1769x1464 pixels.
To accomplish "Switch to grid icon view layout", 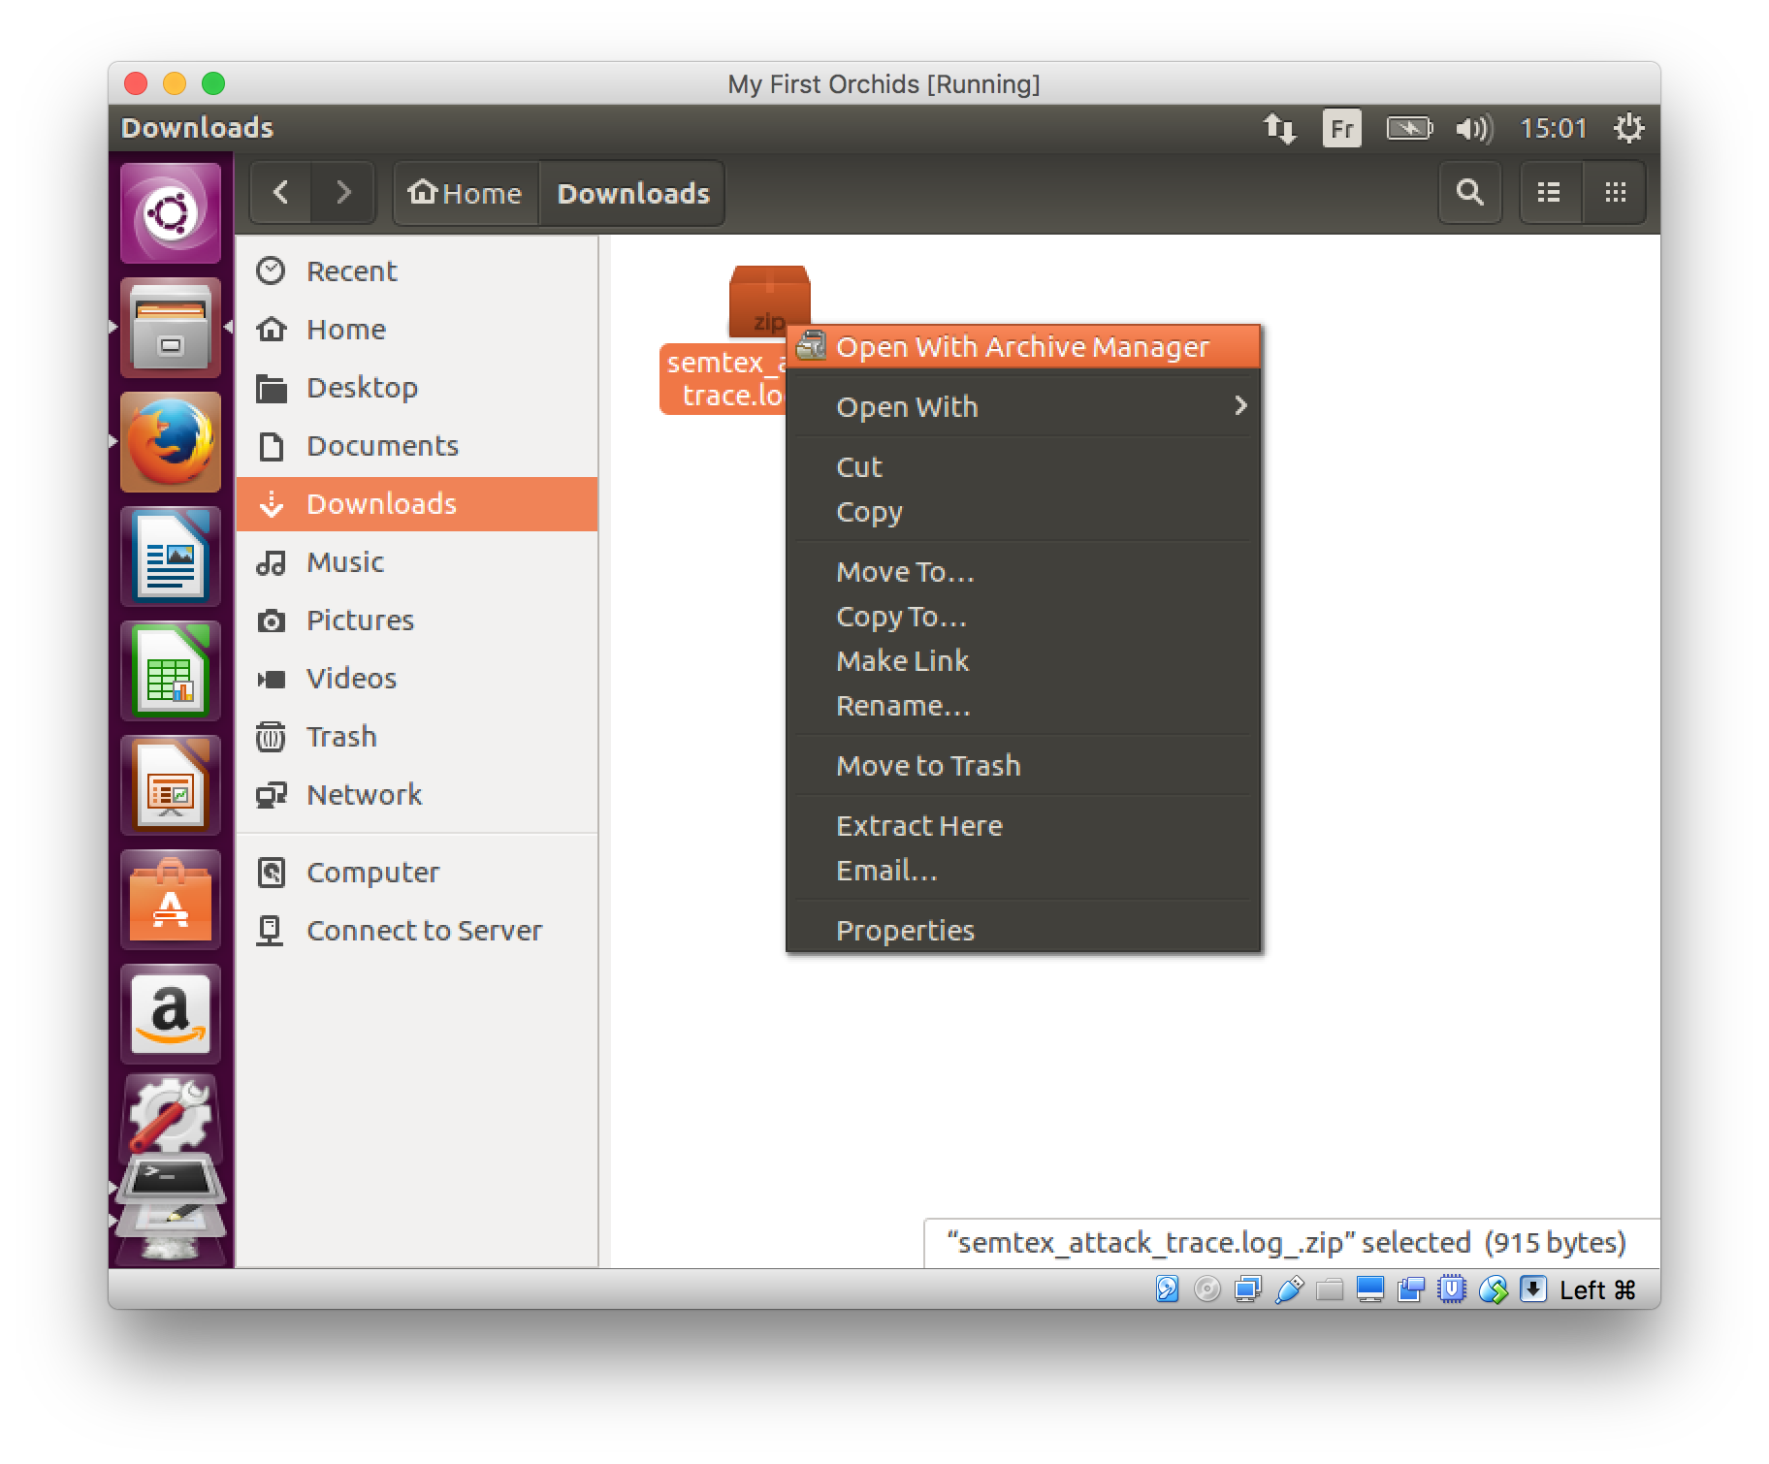I will [1615, 193].
